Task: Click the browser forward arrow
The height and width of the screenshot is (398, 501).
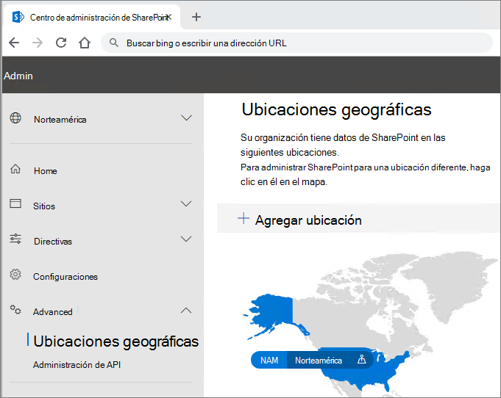Action: pyautogui.click(x=38, y=43)
